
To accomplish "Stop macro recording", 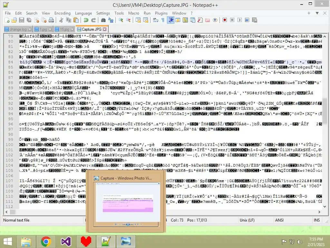I will [x=232, y=20].
